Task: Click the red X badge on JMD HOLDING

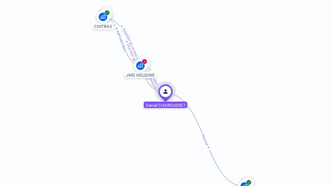Action: click(x=144, y=62)
